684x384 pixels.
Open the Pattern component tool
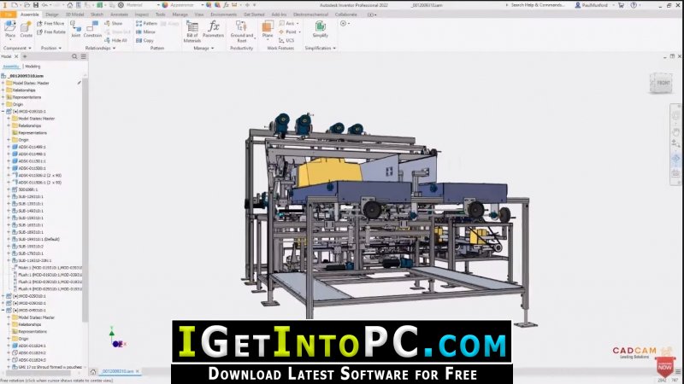146,24
